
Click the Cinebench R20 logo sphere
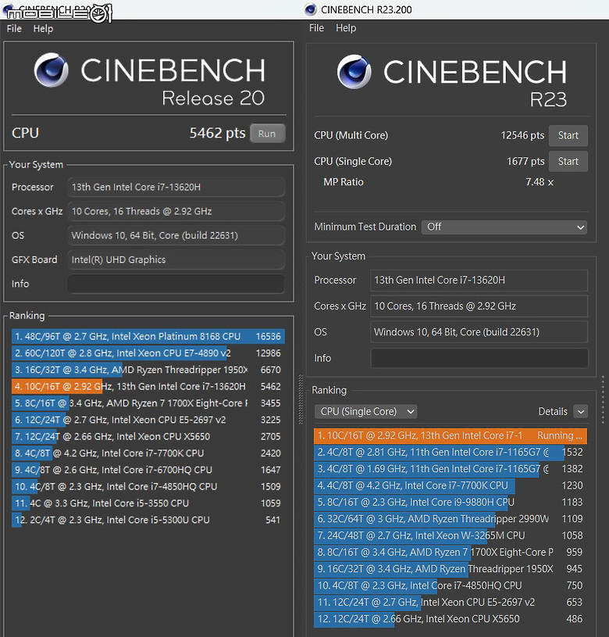(51, 70)
